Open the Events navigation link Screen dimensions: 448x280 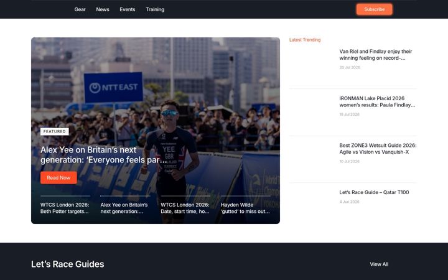click(x=127, y=9)
